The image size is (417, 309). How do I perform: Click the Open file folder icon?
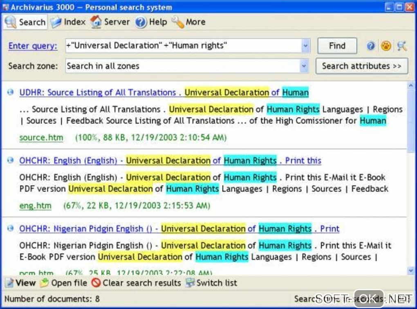[x=44, y=283]
